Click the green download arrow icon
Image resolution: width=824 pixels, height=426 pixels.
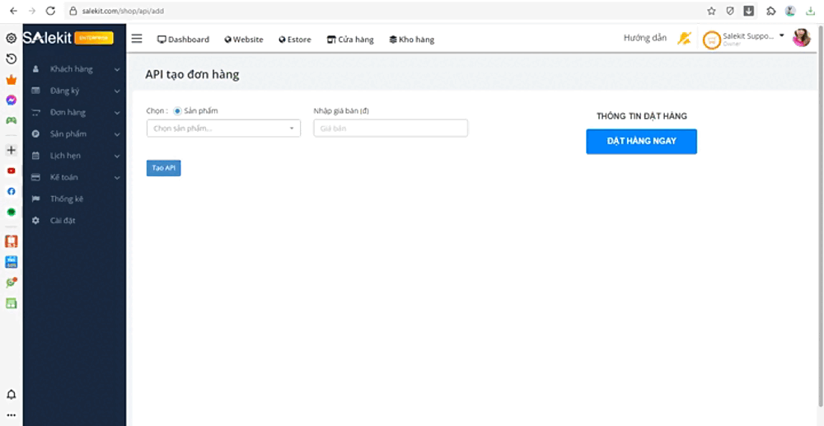[x=810, y=11]
